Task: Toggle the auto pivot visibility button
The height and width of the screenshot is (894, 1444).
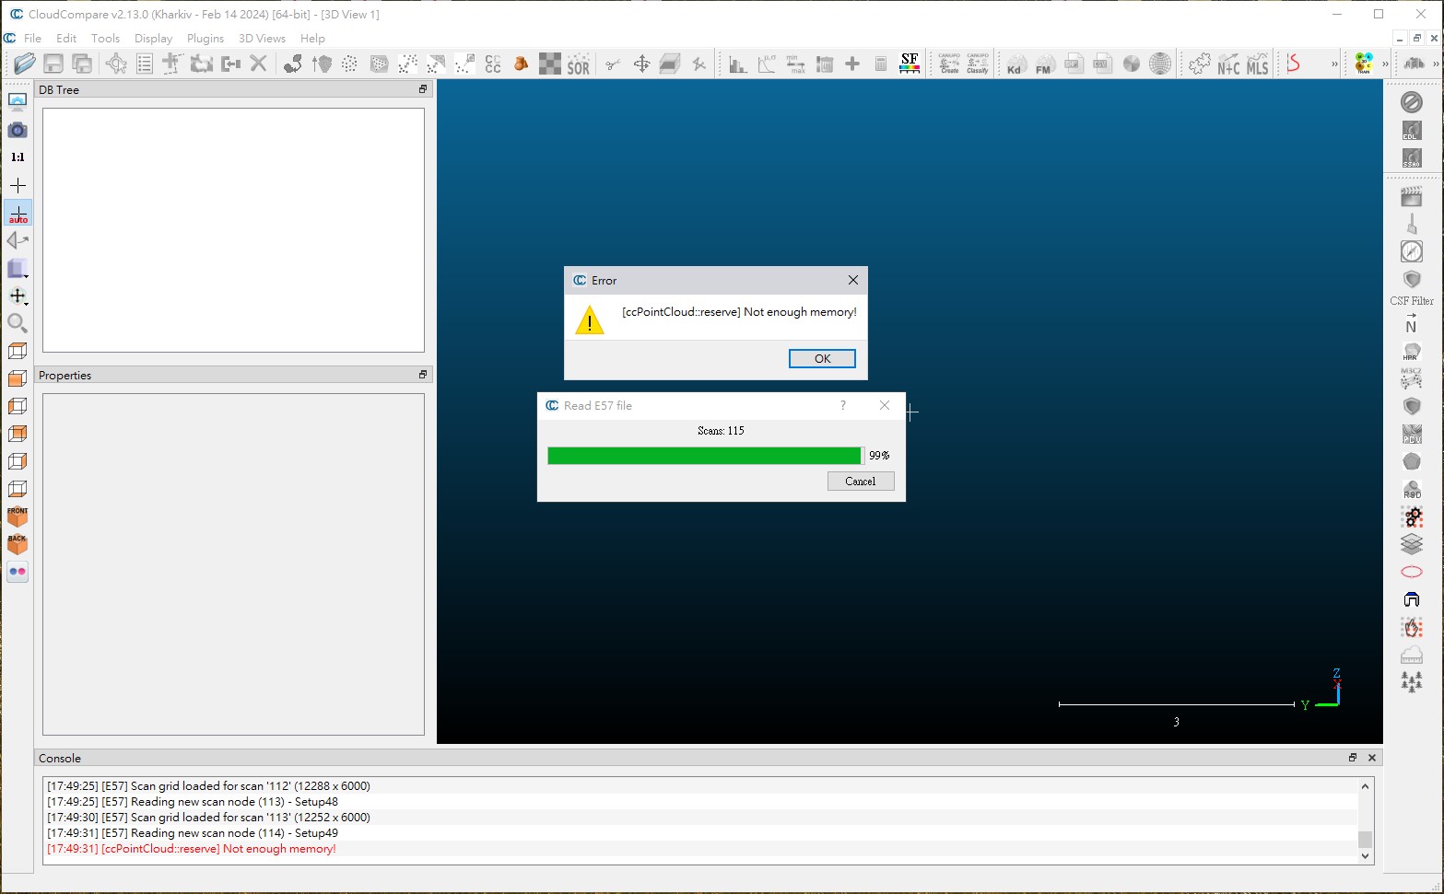Action: pyautogui.click(x=18, y=214)
